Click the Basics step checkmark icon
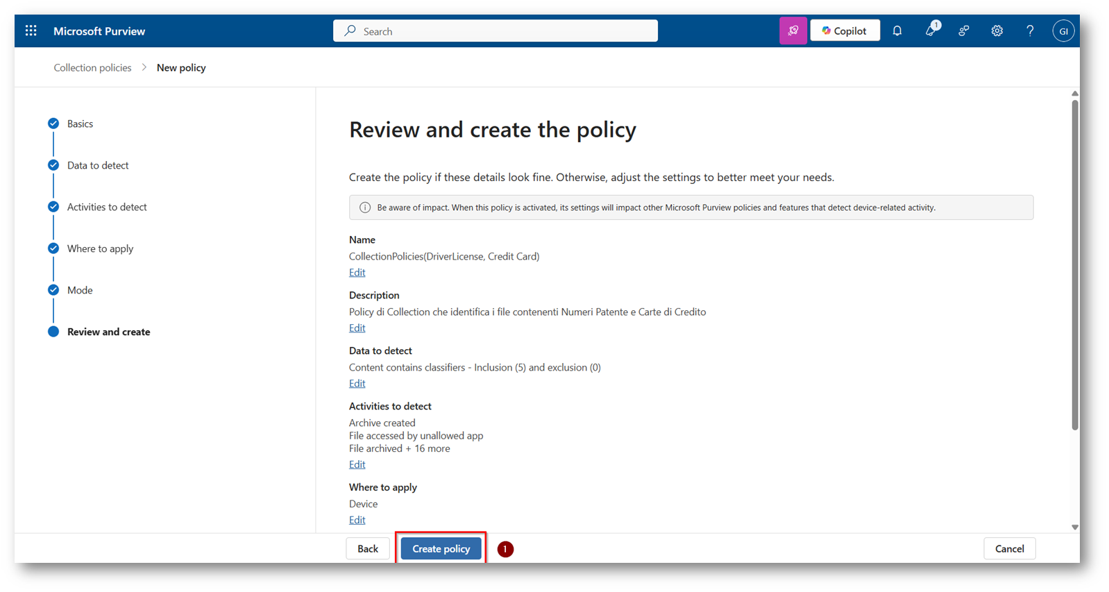This screenshot has width=1109, height=592. pos(53,124)
